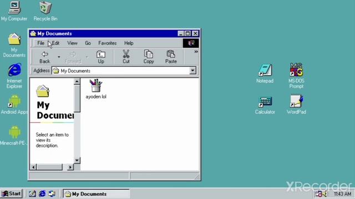This screenshot has height=199, width=355.
Task: Click the left pane horizontal scrollbar thumb
Action: click(49, 167)
